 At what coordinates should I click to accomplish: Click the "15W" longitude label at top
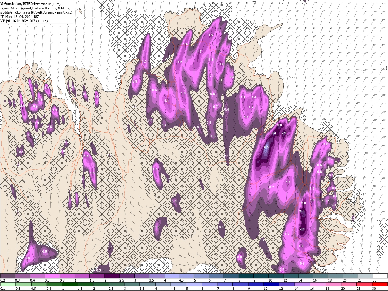254,2
